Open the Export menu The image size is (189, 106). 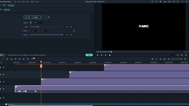click(x=32, y=2)
